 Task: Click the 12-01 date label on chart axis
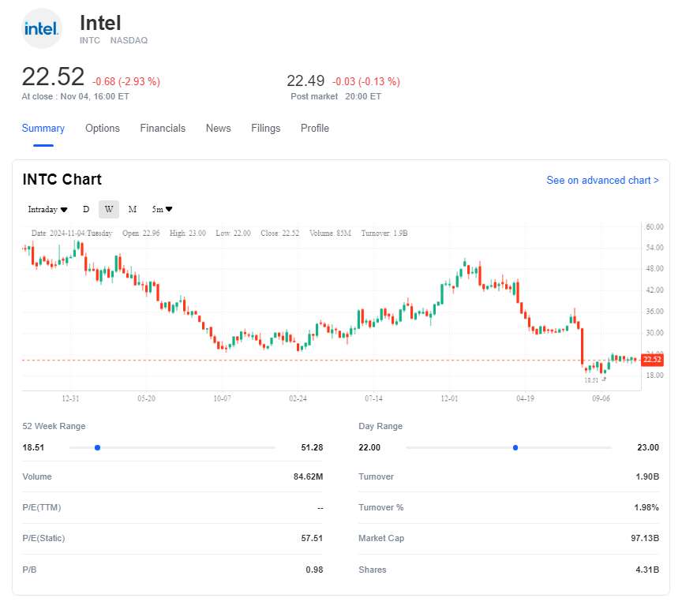[450, 399]
